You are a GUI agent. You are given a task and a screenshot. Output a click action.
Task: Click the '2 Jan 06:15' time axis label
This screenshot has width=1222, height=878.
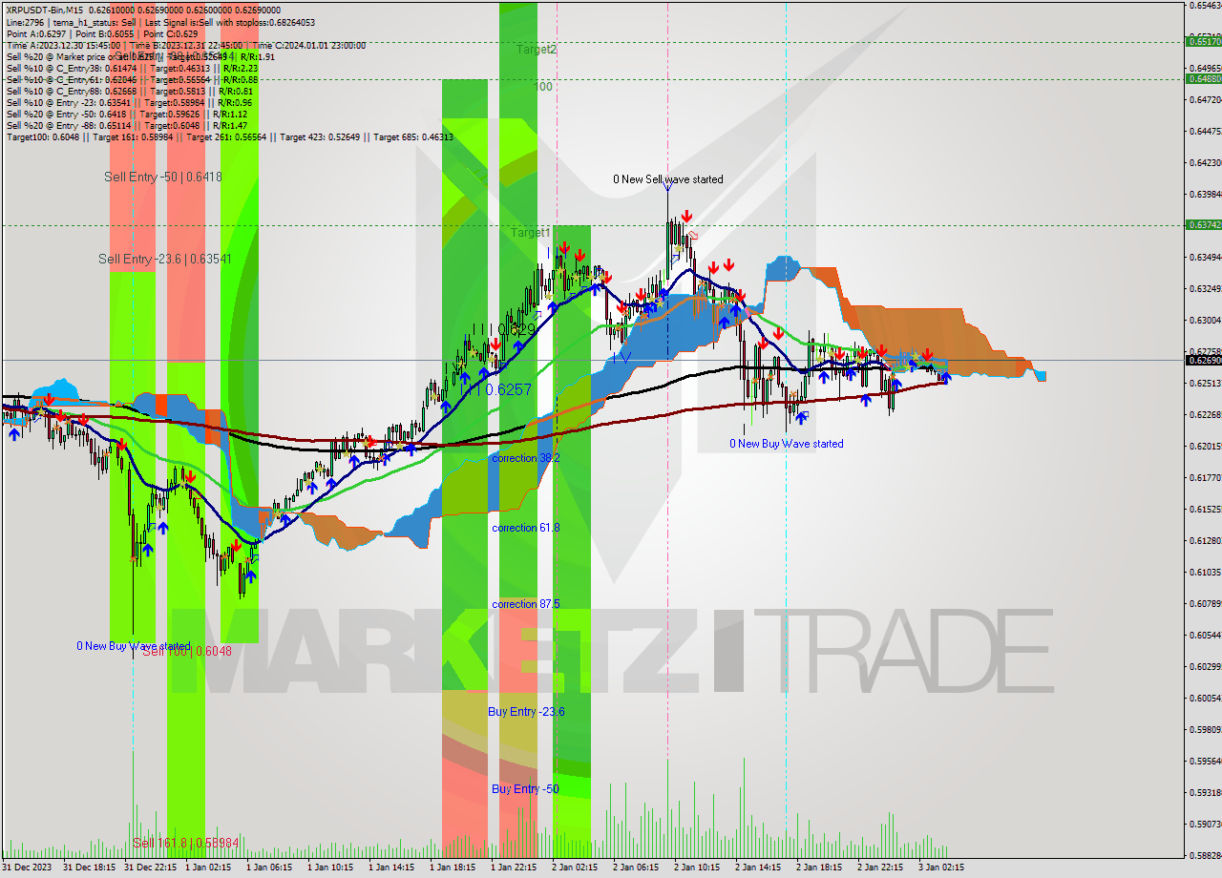tap(636, 868)
